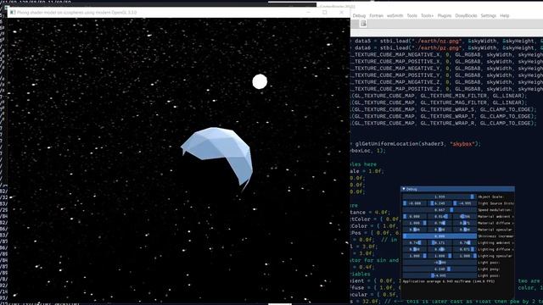Screen dimensions: 543x305
Task: Close the Phong shader OpenGL window
Action: [x=341, y=13]
